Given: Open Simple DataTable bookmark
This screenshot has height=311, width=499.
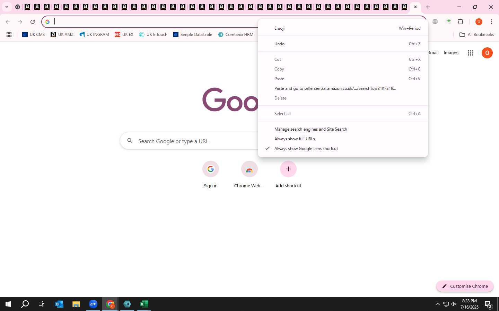Looking at the screenshot, I should point(193,35).
